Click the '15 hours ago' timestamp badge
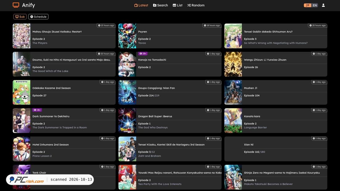340x191 pixels. [106, 26]
